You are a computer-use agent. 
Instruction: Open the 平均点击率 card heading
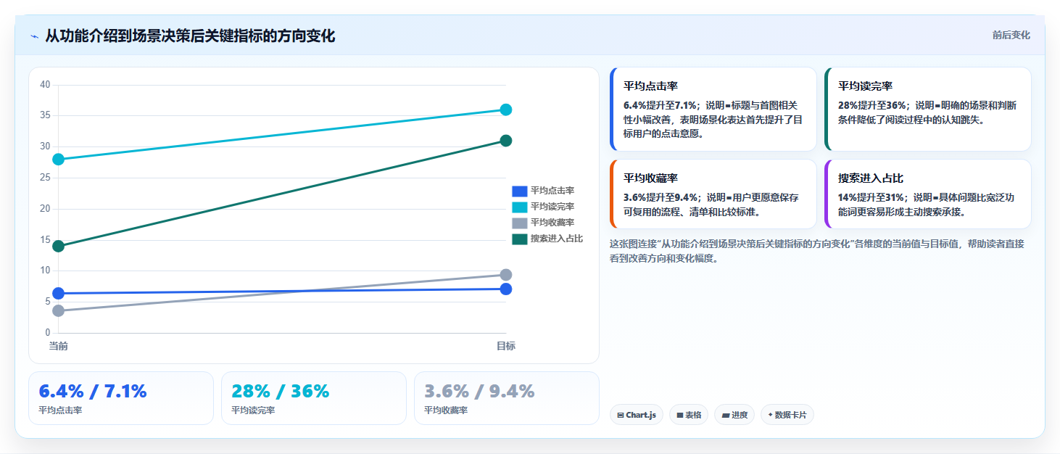[x=650, y=86]
